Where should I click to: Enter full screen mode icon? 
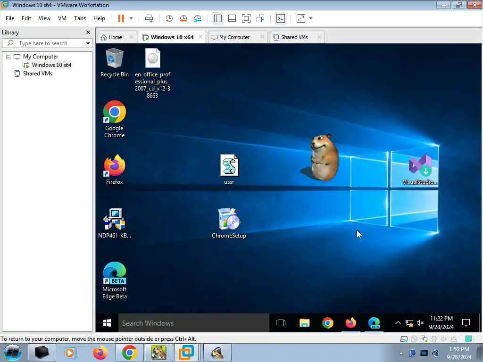point(246,18)
